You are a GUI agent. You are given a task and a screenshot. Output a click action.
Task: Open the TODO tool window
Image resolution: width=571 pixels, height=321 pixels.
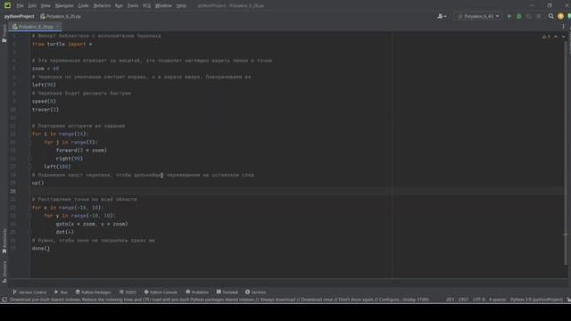(x=128, y=292)
